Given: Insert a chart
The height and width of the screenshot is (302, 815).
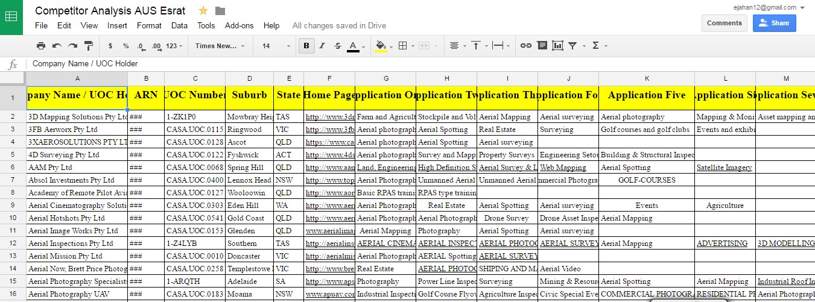Looking at the screenshot, I should (x=557, y=46).
